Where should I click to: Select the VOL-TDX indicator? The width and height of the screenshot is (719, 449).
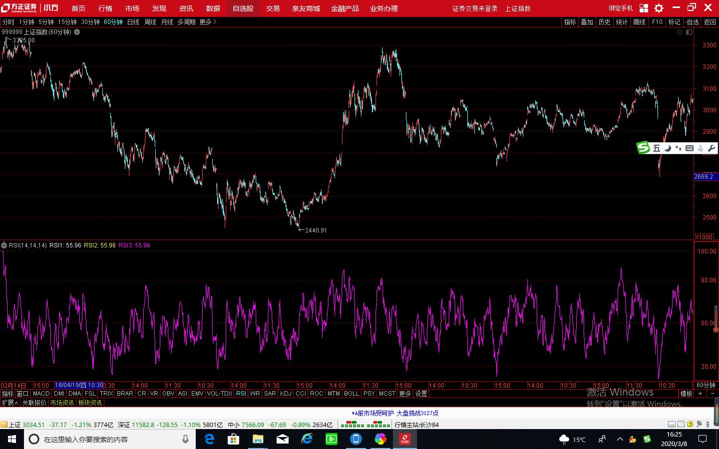pos(220,394)
